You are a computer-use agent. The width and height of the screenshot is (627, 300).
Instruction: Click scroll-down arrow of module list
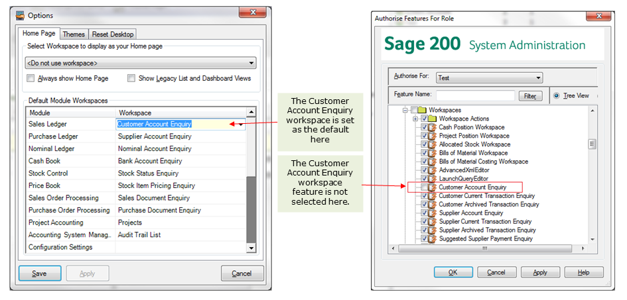pyautogui.click(x=251, y=248)
